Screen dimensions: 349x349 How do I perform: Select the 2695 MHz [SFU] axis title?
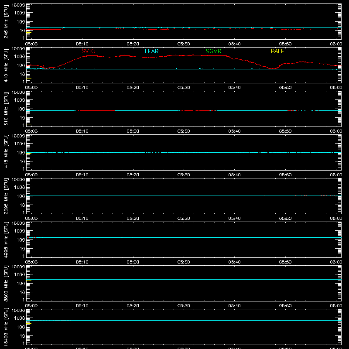pos(6,196)
